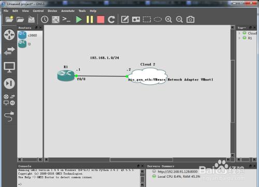
Task: Browse routers in device sidebar
Action: click(9, 35)
